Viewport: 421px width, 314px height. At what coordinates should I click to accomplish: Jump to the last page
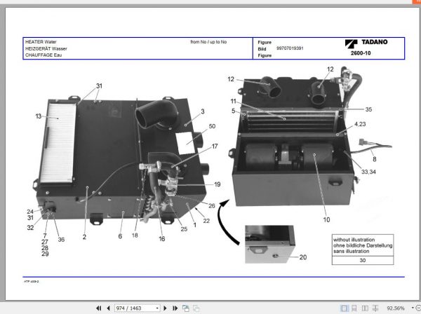tap(175, 308)
